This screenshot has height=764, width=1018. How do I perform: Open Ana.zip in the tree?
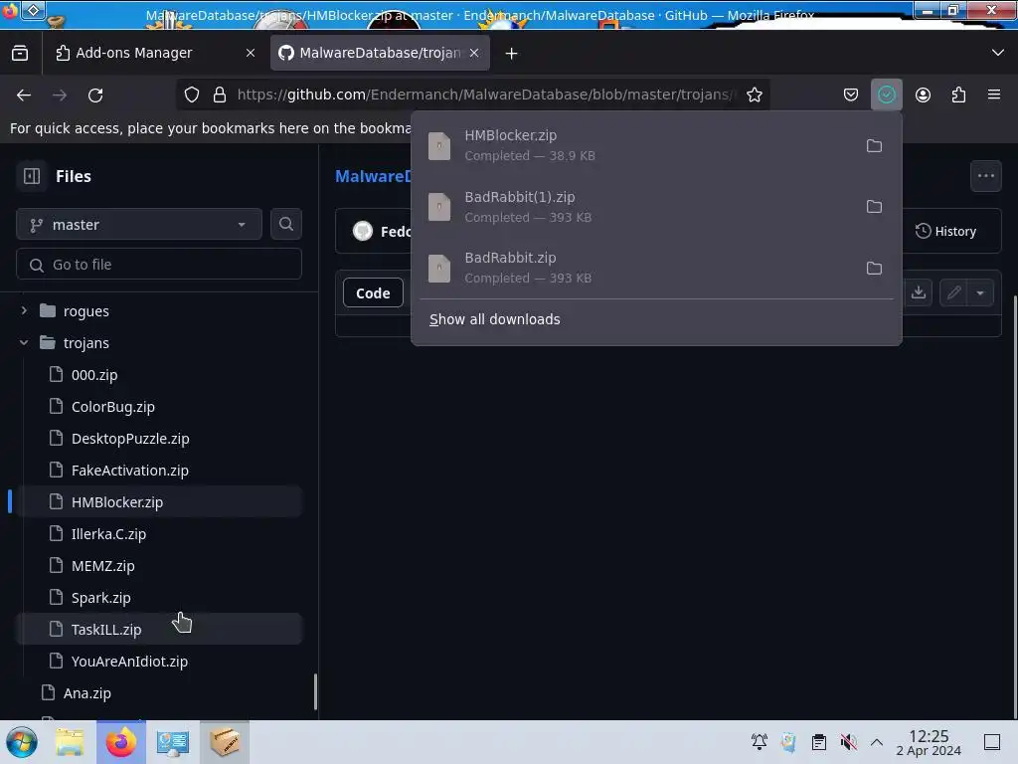tap(87, 693)
